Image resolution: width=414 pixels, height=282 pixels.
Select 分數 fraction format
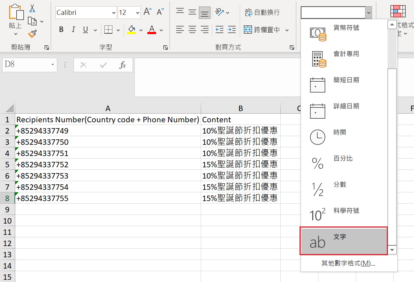tap(344, 189)
